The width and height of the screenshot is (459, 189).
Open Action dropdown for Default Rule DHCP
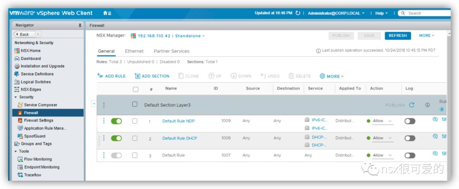pos(382,138)
